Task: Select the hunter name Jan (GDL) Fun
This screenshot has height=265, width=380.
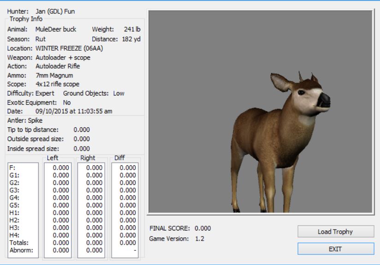Action: click(x=55, y=12)
